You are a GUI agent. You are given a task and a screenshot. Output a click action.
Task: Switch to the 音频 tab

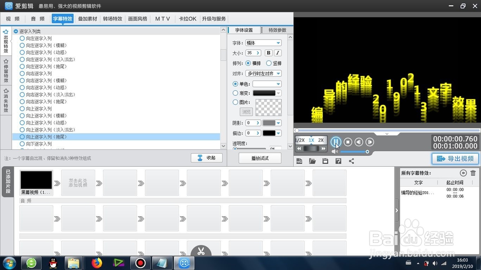(38, 19)
